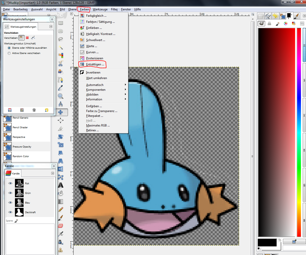Choose Entsättigen from Farben menu
The image size is (306, 255).
pos(103,64)
